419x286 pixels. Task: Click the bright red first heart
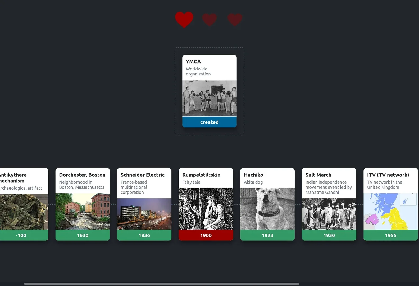184,20
